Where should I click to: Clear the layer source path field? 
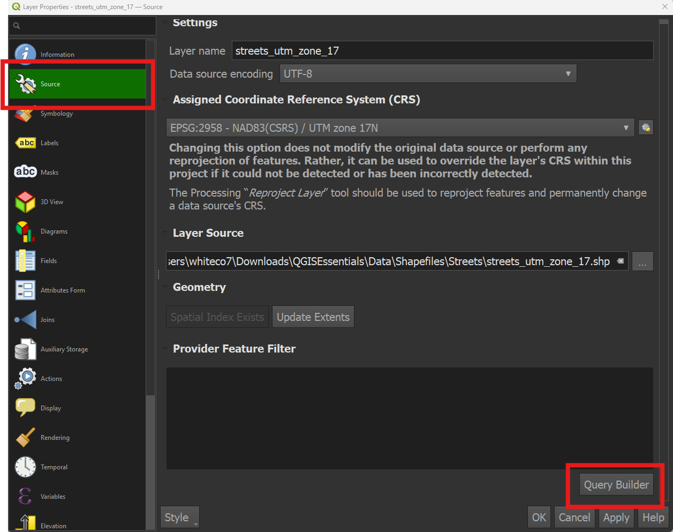[x=621, y=261]
